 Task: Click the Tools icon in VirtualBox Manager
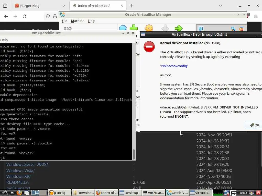coord(68,29)
